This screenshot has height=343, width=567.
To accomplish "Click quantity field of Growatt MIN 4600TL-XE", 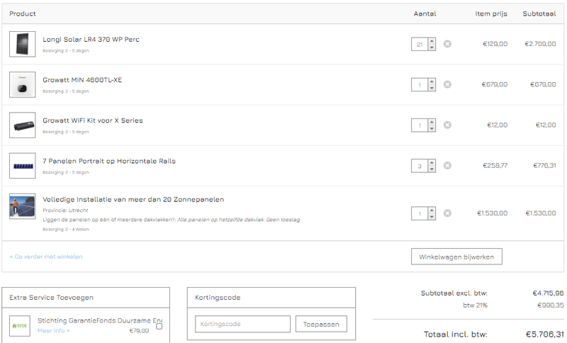I will (x=420, y=84).
